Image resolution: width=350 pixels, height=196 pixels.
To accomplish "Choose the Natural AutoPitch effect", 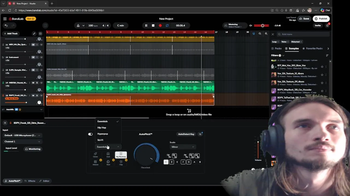I will click(x=95, y=163).
